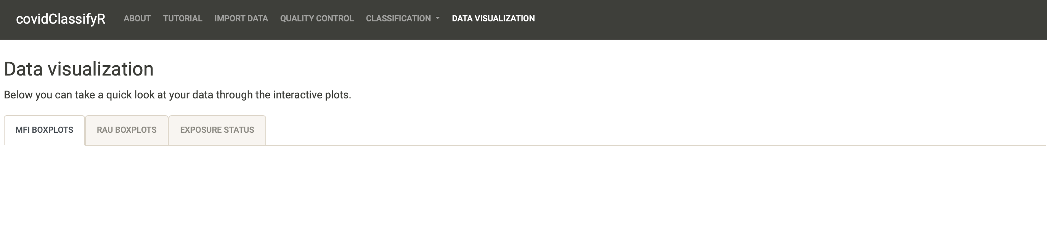Expand the Classification navigation menu

tap(403, 18)
